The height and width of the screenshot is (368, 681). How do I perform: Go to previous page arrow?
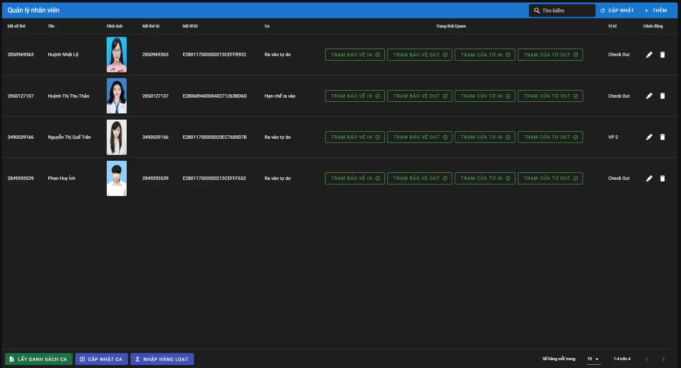click(x=647, y=359)
